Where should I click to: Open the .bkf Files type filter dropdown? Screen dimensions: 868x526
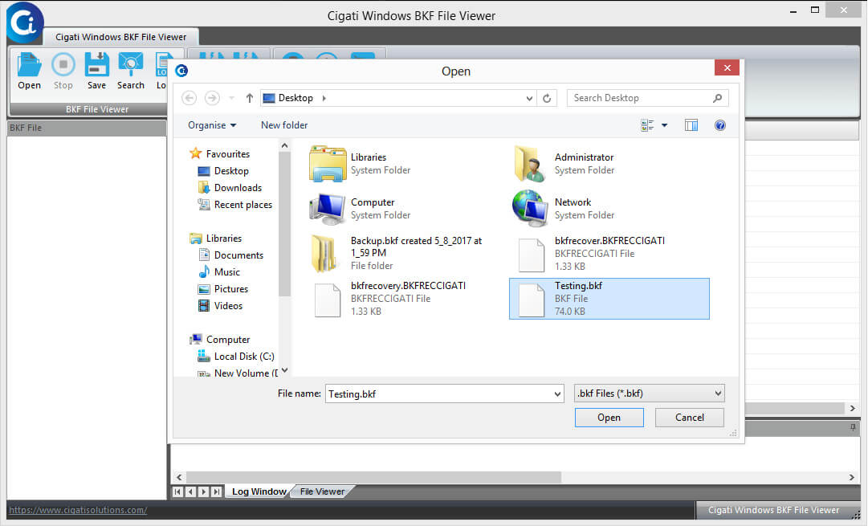[x=718, y=393]
